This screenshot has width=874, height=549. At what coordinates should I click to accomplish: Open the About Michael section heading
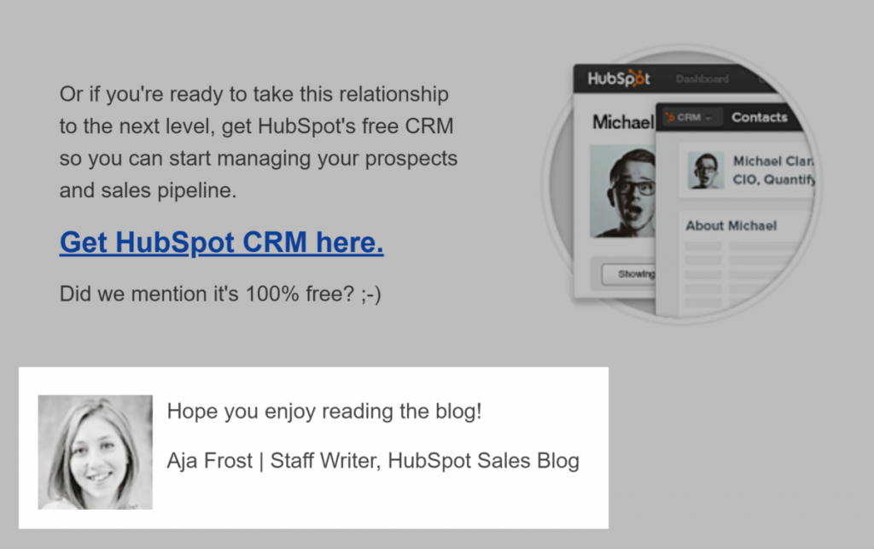tap(731, 225)
